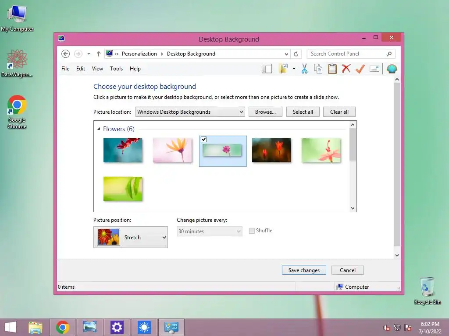Open the My Computer desktop icon
This screenshot has height=336, width=449.
(17, 18)
